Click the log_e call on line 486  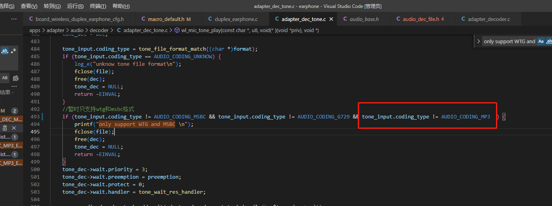click(82, 64)
